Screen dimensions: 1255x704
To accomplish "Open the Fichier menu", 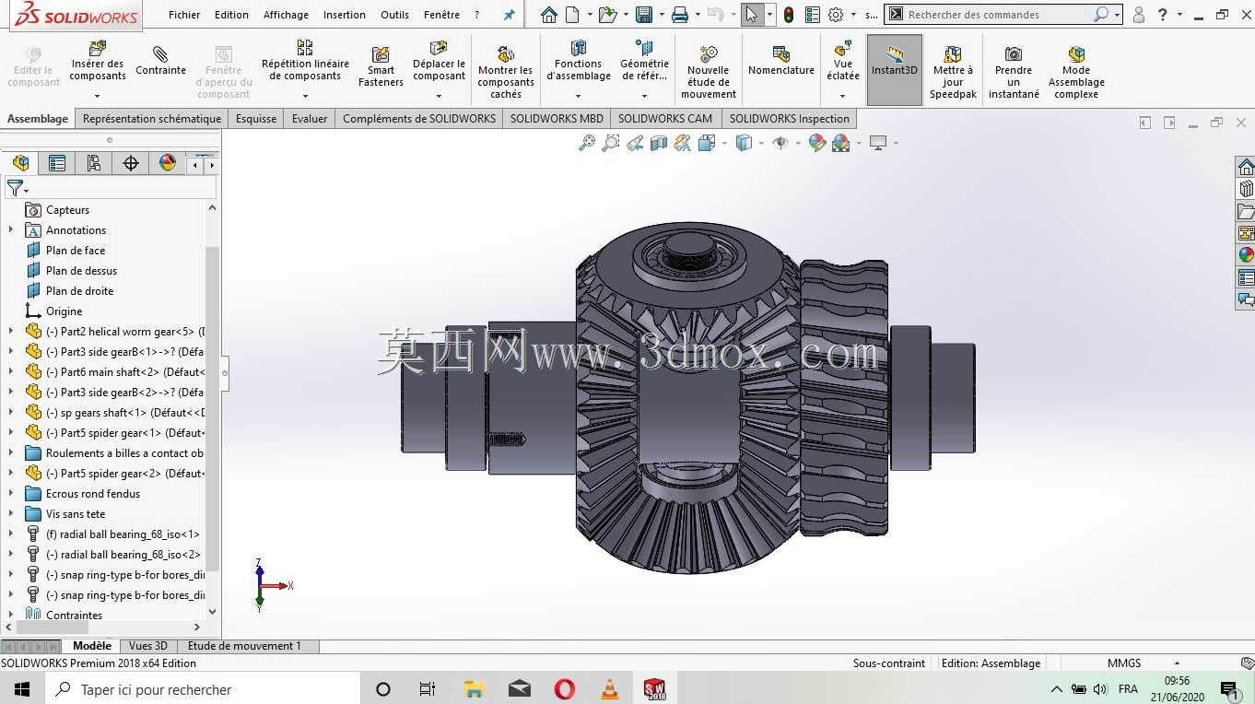I will pos(184,15).
